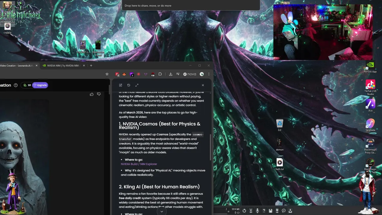Expand the side panel to fullscreen
382x215 pixels.
click(x=137, y=85)
